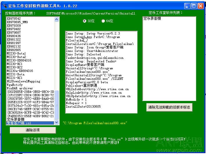Click the 清除该项 button
206x154 pixels.
tap(33, 130)
